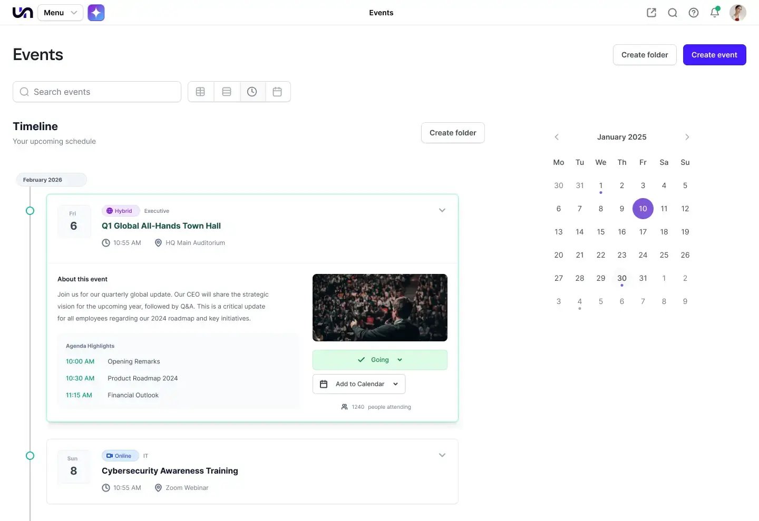
Task: Open the Menu dropdown in top bar
Action: tap(60, 13)
